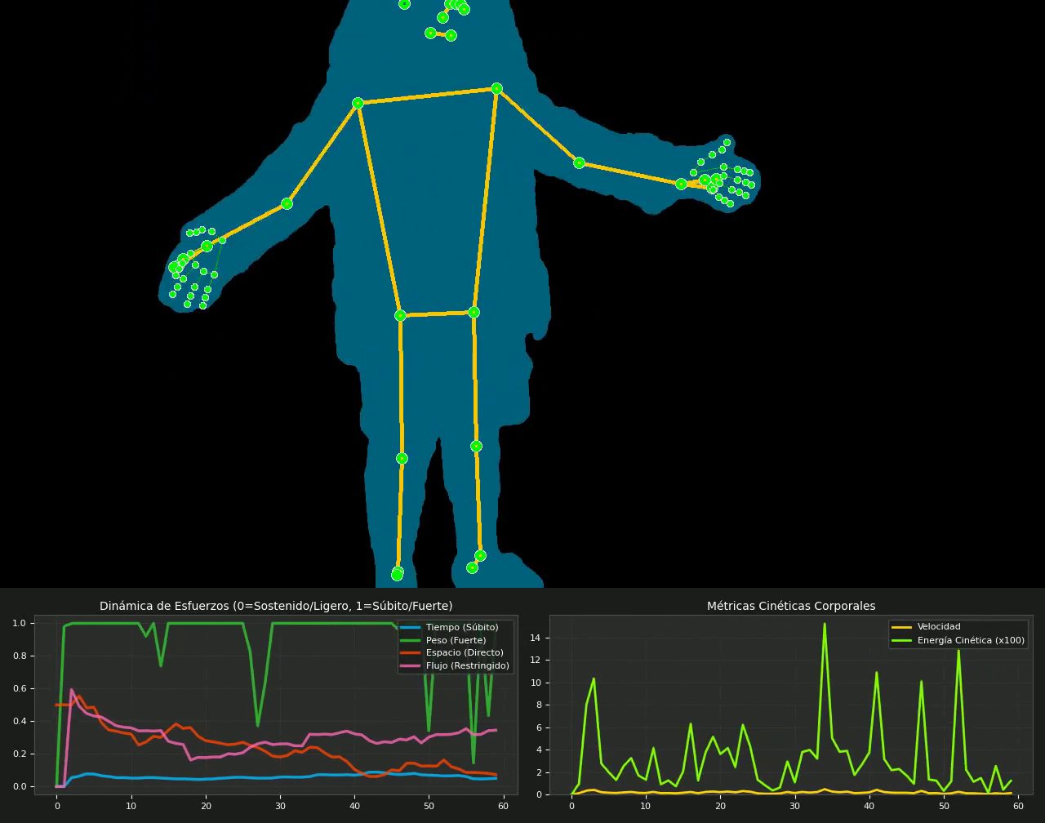Click the yellow line key beside "Velocidad"
Viewport: 1045px width, 823px height.
point(902,627)
